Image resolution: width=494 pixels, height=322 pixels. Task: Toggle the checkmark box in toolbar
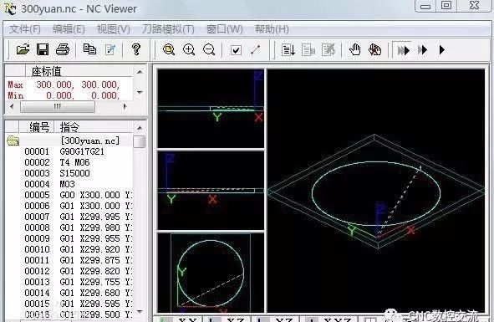[x=236, y=50]
